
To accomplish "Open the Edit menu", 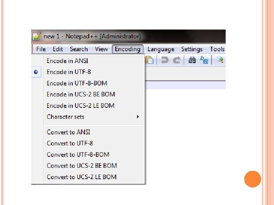I will click(x=58, y=49).
